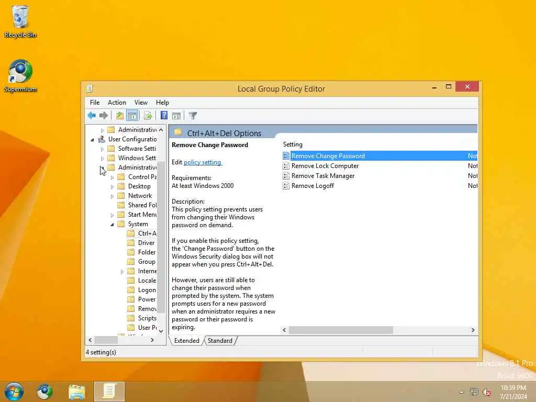
Task: Click the Setting column header
Action: click(293, 144)
